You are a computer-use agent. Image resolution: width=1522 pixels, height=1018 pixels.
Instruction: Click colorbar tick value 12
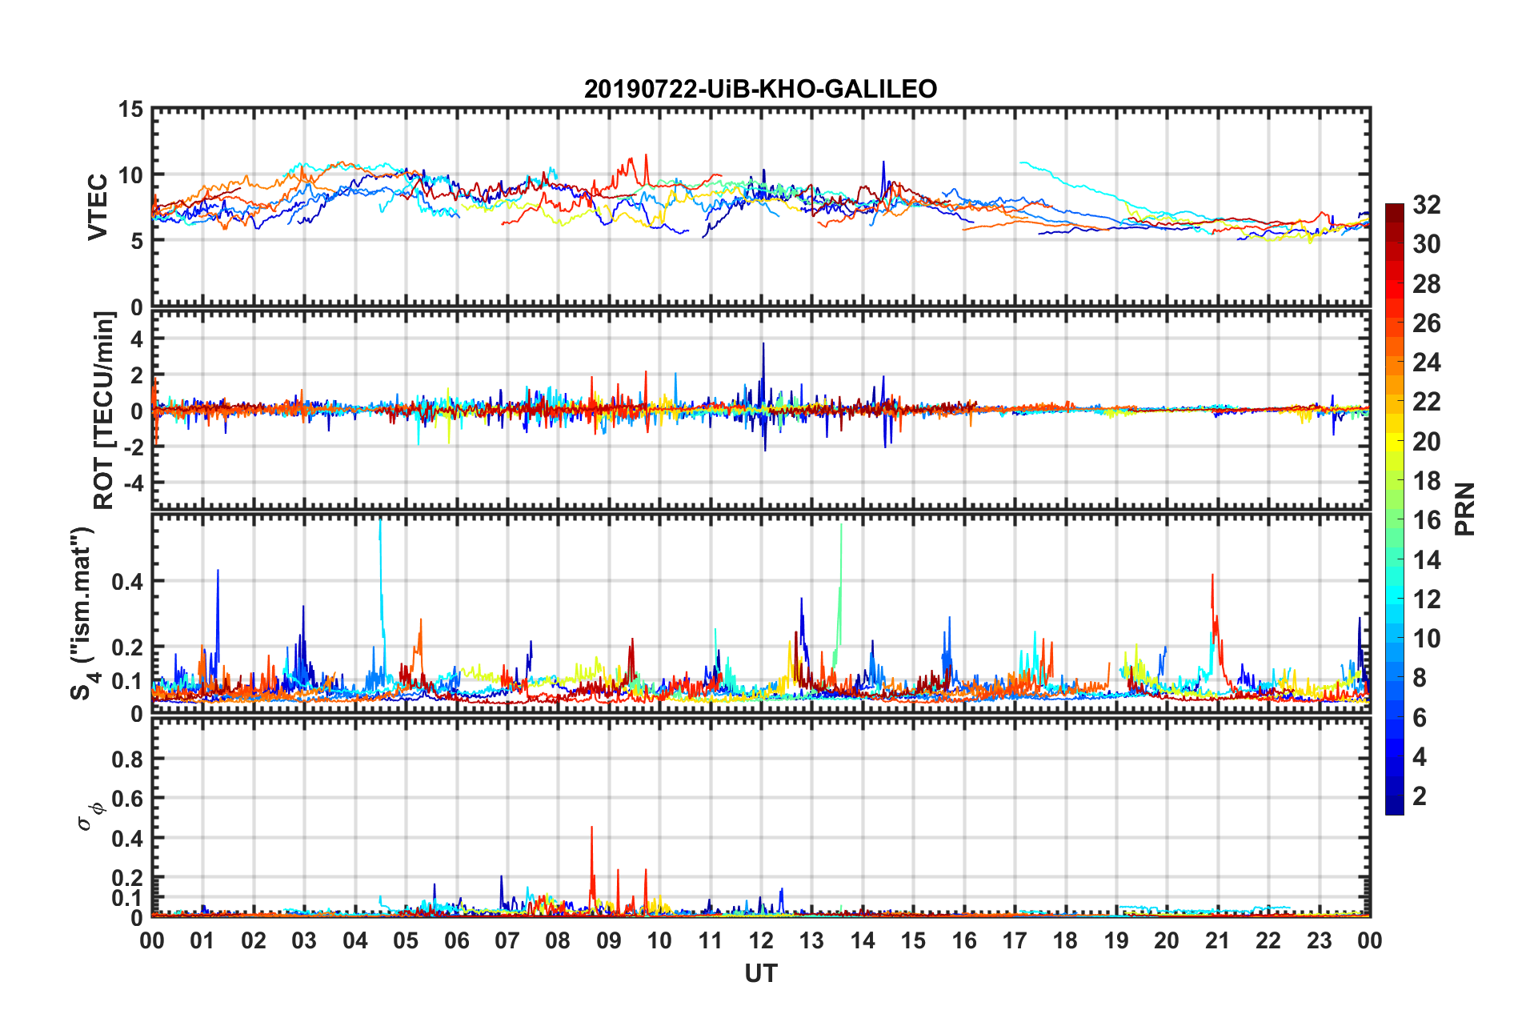[x=1427, y=599]
